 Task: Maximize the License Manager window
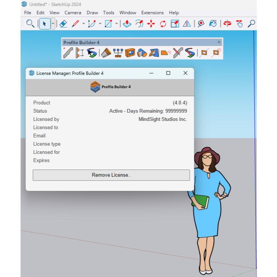pos(168,73)
